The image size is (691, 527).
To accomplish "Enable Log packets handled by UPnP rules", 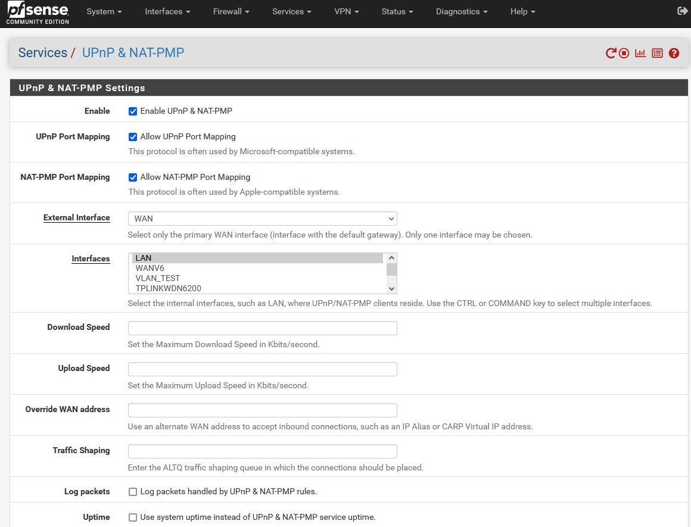I will [x=133, y=492].
